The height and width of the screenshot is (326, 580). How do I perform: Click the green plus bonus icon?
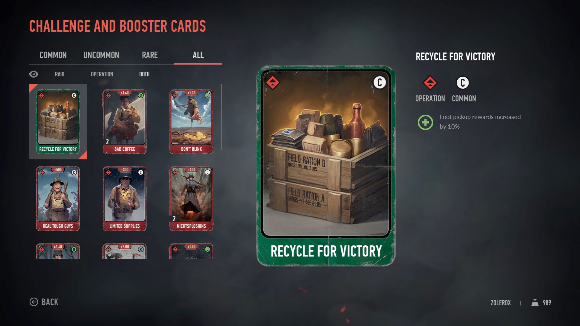pos(425,123)
